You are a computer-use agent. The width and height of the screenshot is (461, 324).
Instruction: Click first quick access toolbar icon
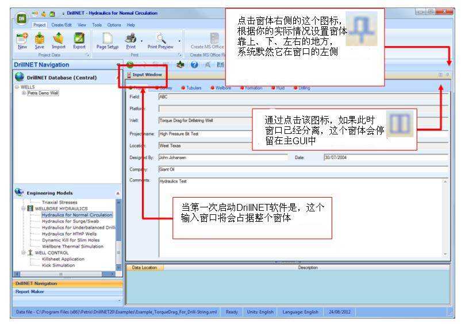tap(35, 14)
